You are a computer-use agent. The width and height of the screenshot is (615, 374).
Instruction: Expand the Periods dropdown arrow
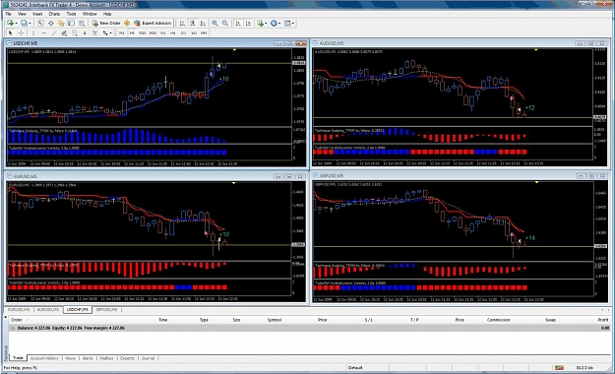279,24
